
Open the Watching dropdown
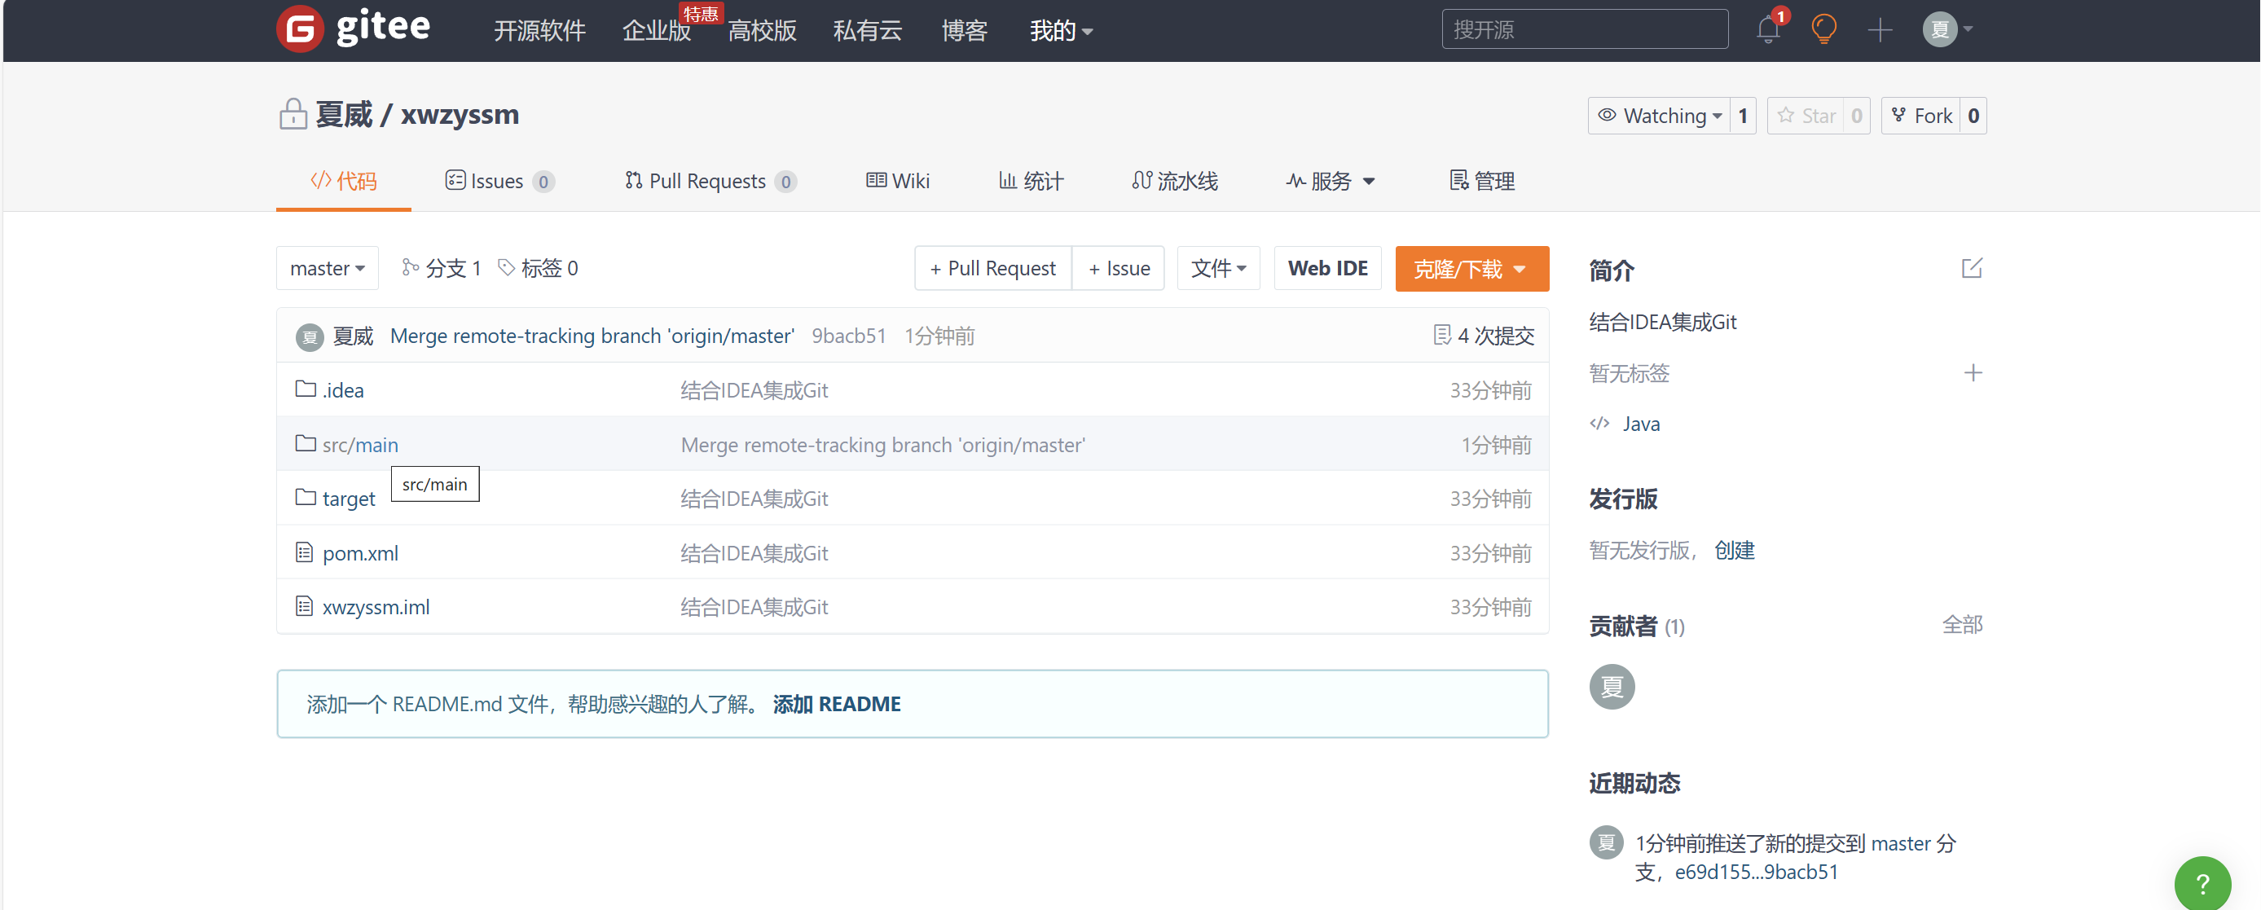tap(1659, 116)
